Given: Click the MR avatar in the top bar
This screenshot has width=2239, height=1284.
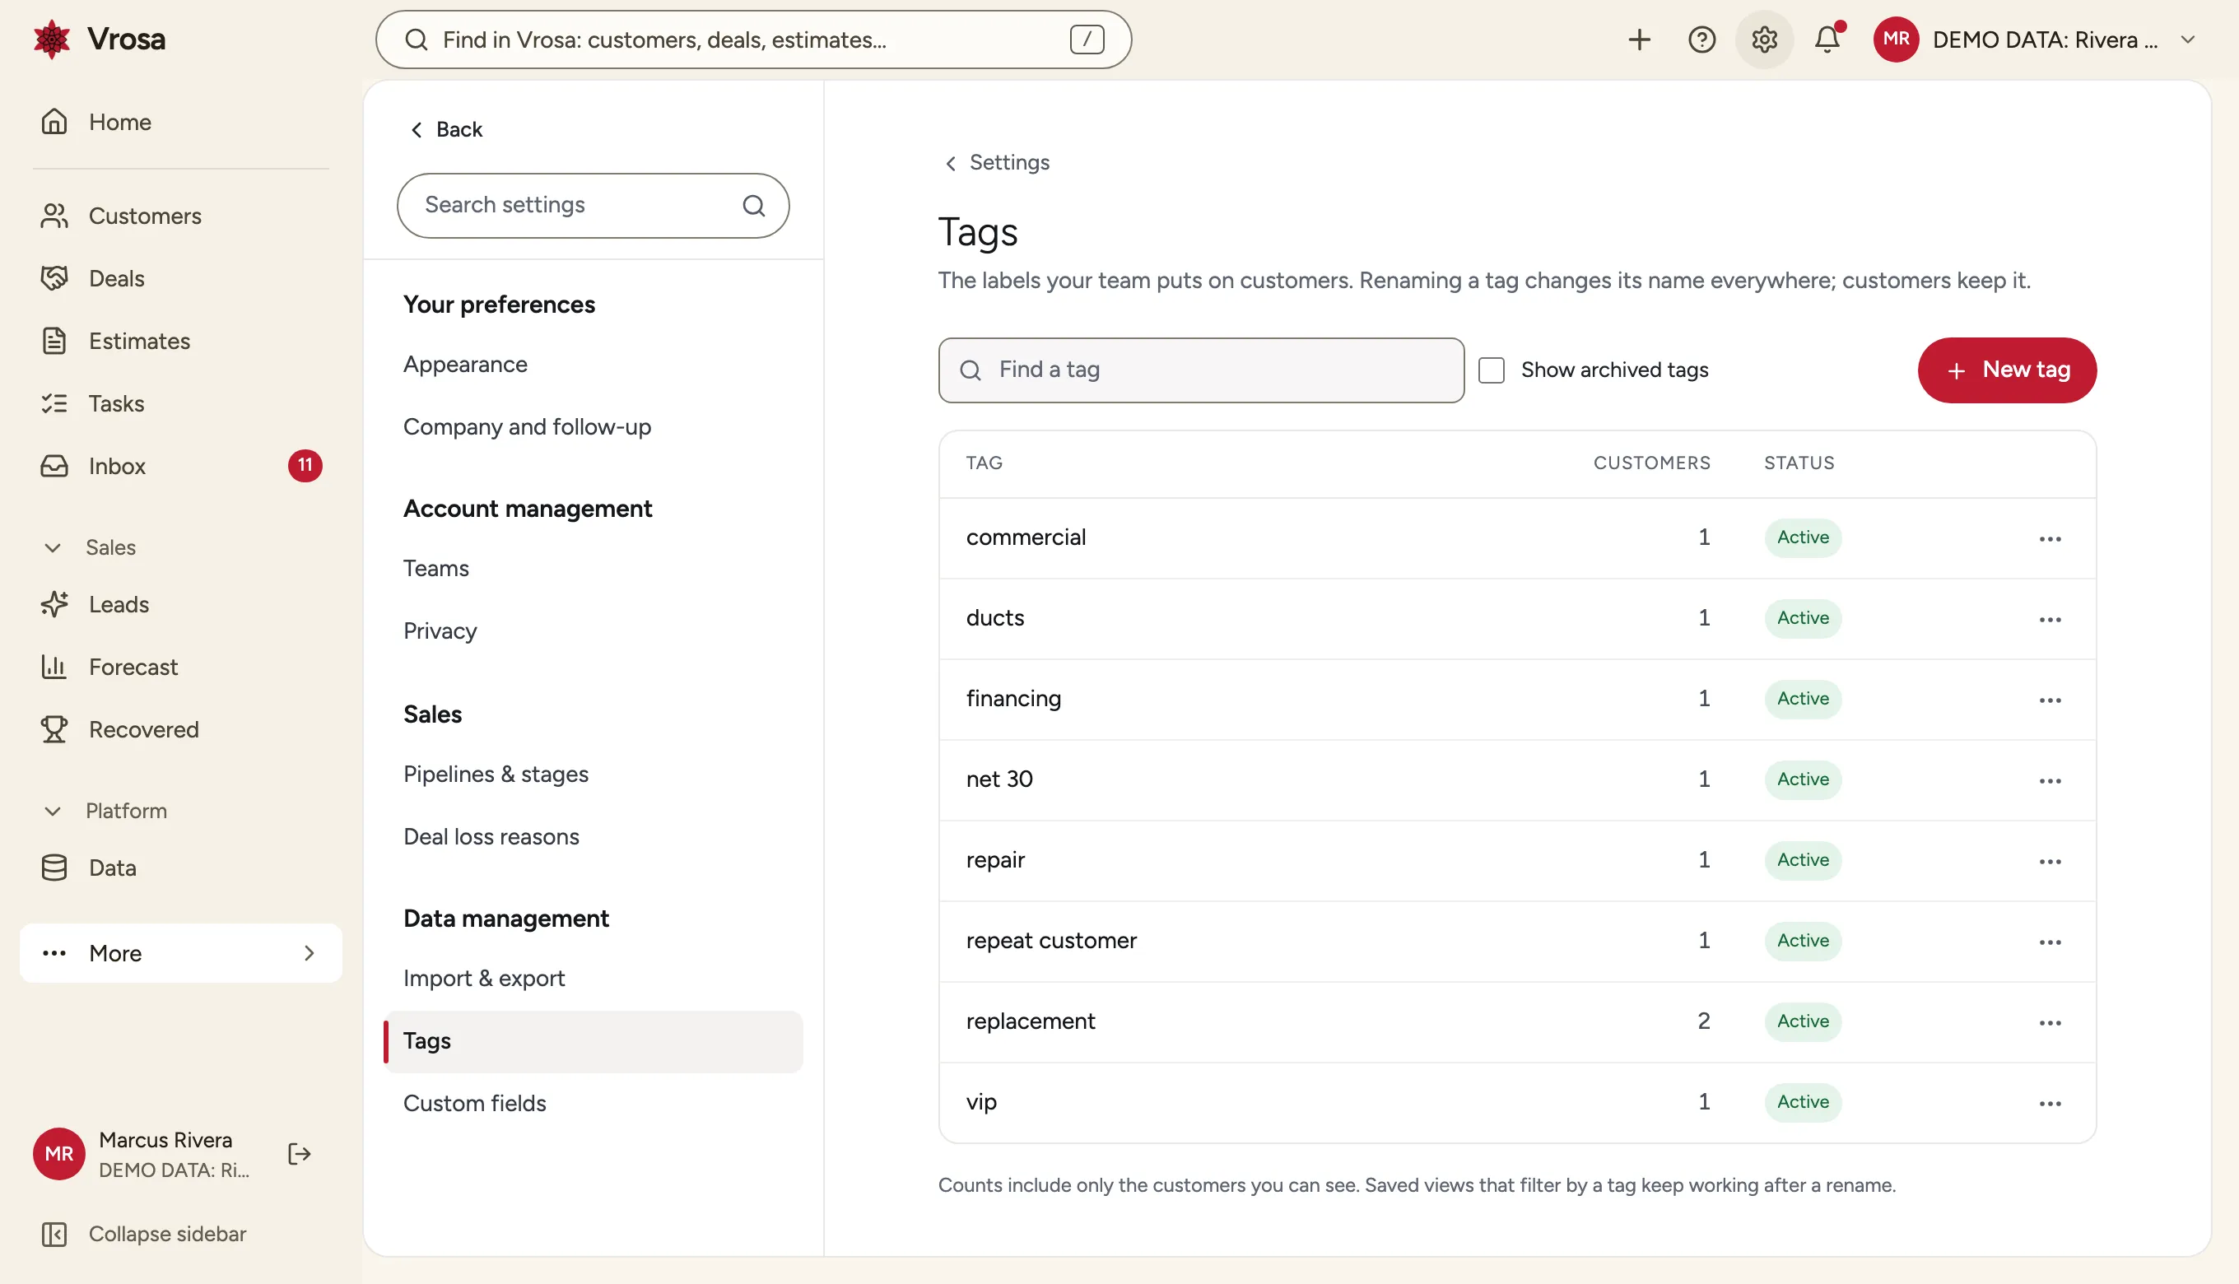Looking at the screenshot, I should [1895, 40].
